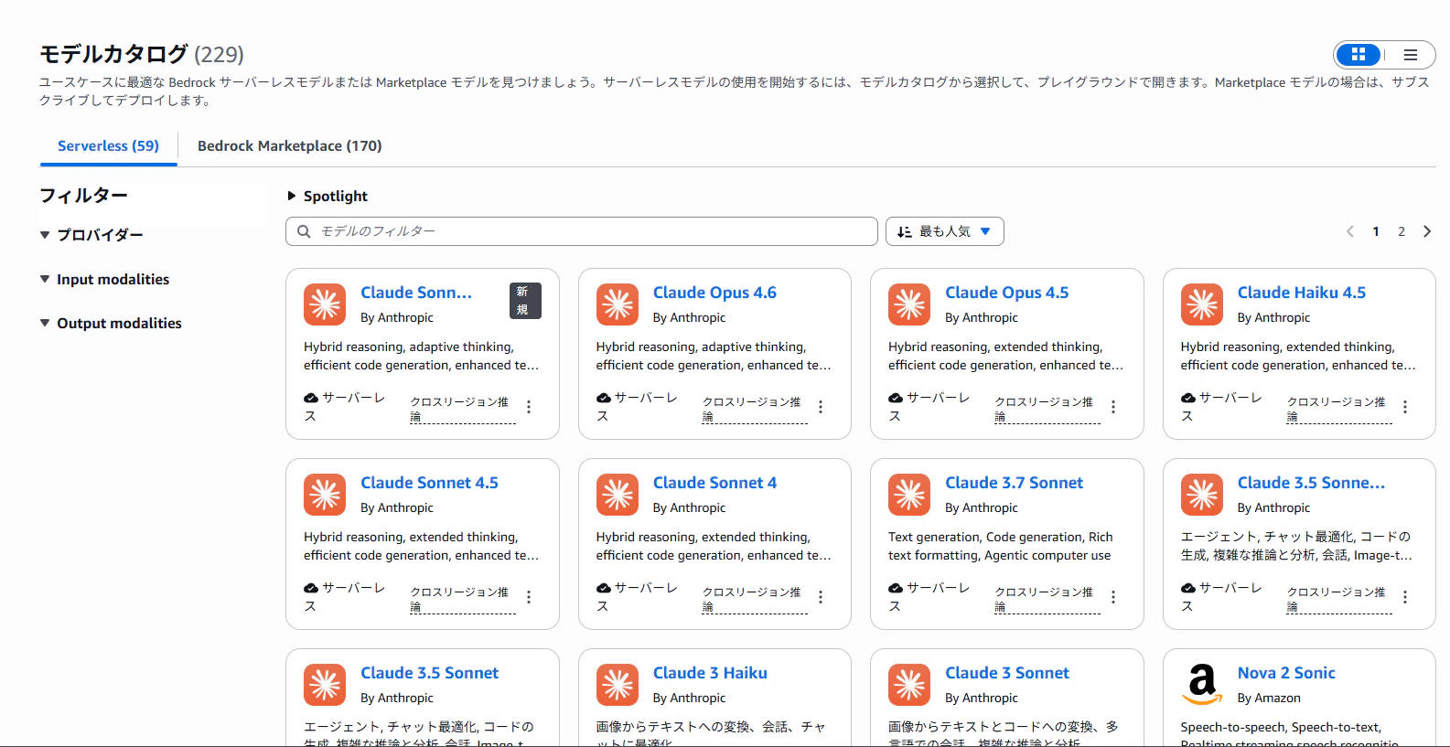This screenshot has height=747, width=1450.
Task: Expand the プロバイダー filter
Action: [x=91, y=235]
